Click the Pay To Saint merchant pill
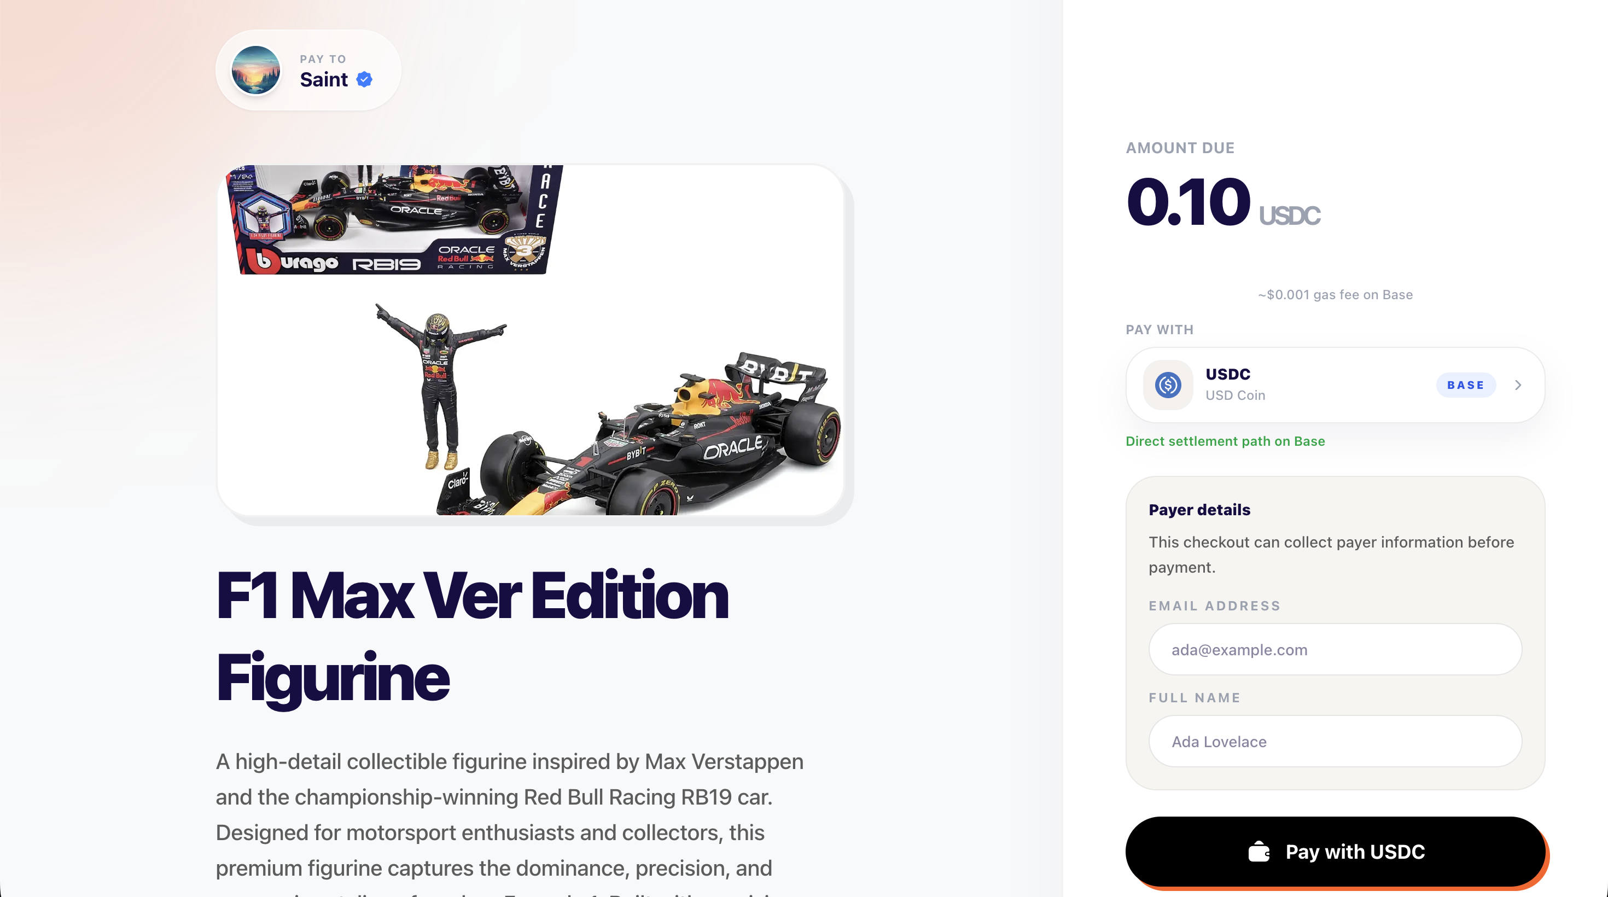Screen dimensions: 1608x897 (308, 70)
